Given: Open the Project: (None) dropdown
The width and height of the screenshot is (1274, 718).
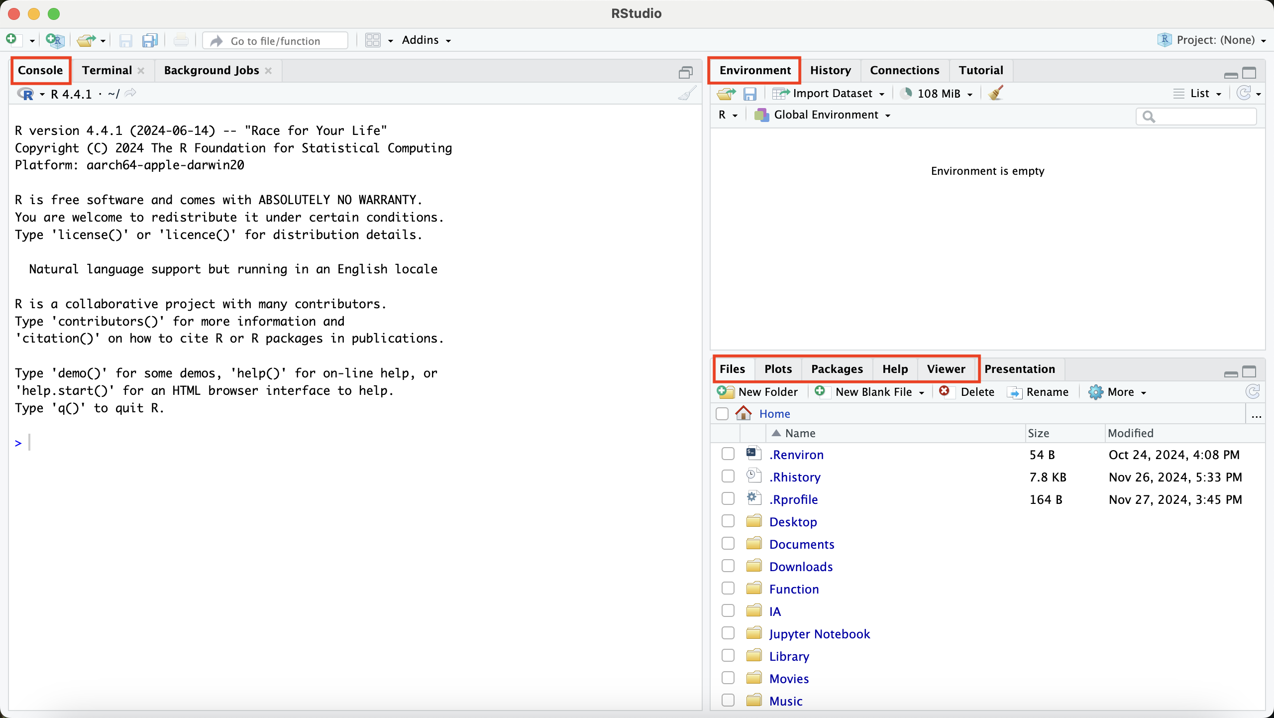Looking at the screenshot, I should (1211, 40).
